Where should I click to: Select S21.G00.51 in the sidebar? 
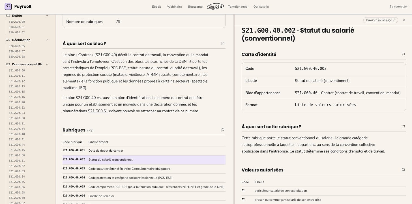click(17, 161)
